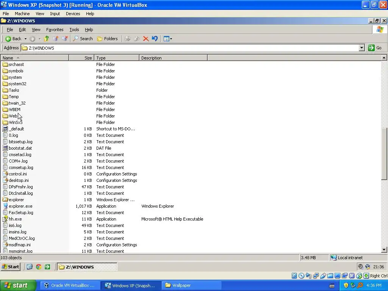Sort by the Name column header
Image resolution: width=388 pixels, height=291 pixels.
[34, 58]
